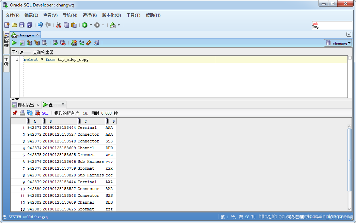356x223 pixels.
Task: Click the Autotrace icon
Action: click(29, 42)
